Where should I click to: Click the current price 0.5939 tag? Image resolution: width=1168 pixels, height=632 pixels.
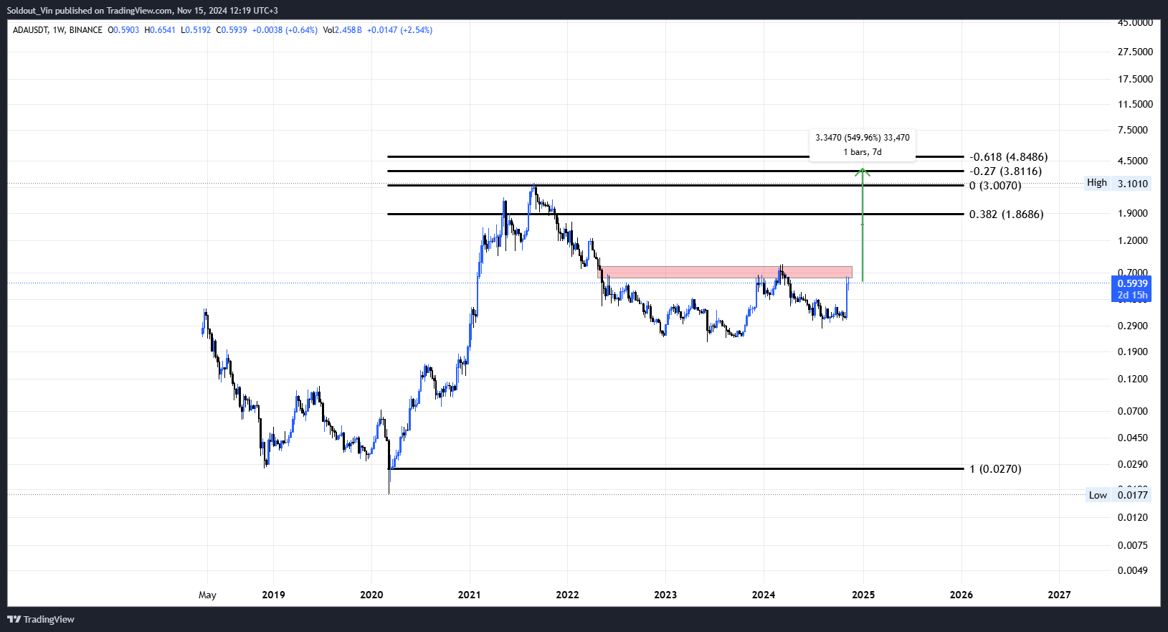tap(1131, 289)
